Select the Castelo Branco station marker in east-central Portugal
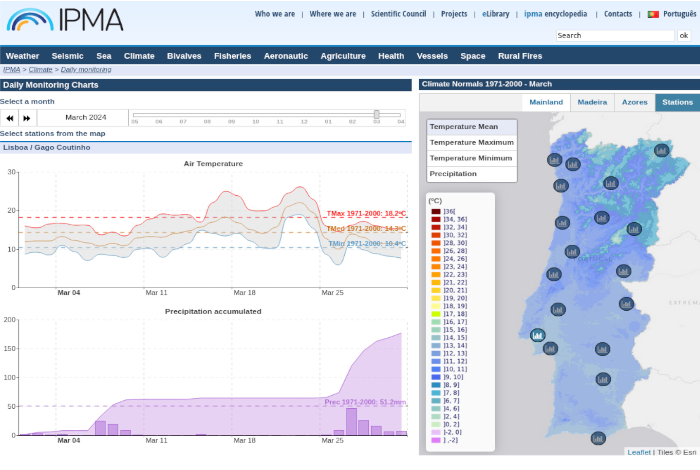The height and width of the screenshot is (470, 700). click(624, 271)
